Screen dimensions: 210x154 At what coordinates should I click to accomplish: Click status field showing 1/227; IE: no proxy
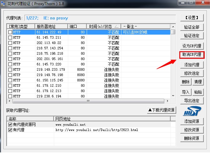click(100, 18)
